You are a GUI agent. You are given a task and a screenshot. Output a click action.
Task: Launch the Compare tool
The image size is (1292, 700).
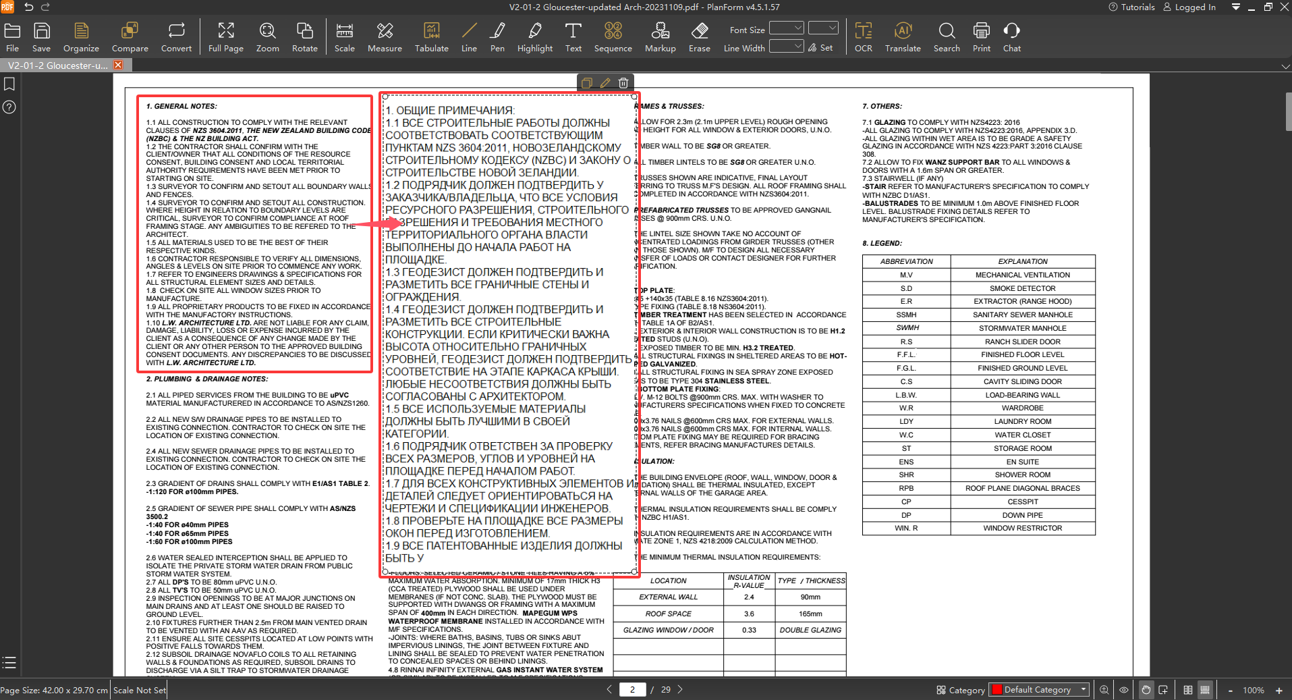pyautogui.click(x=130, y=37)
